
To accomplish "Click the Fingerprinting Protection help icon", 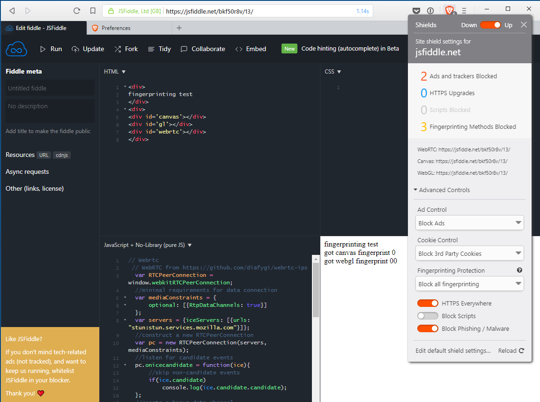I will (x=519, y=270).
